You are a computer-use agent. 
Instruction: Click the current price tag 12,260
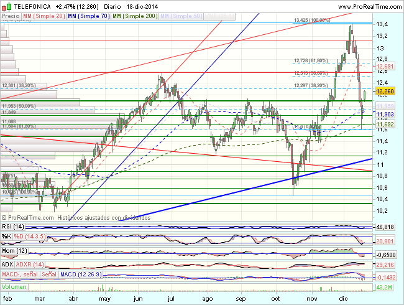385,91
